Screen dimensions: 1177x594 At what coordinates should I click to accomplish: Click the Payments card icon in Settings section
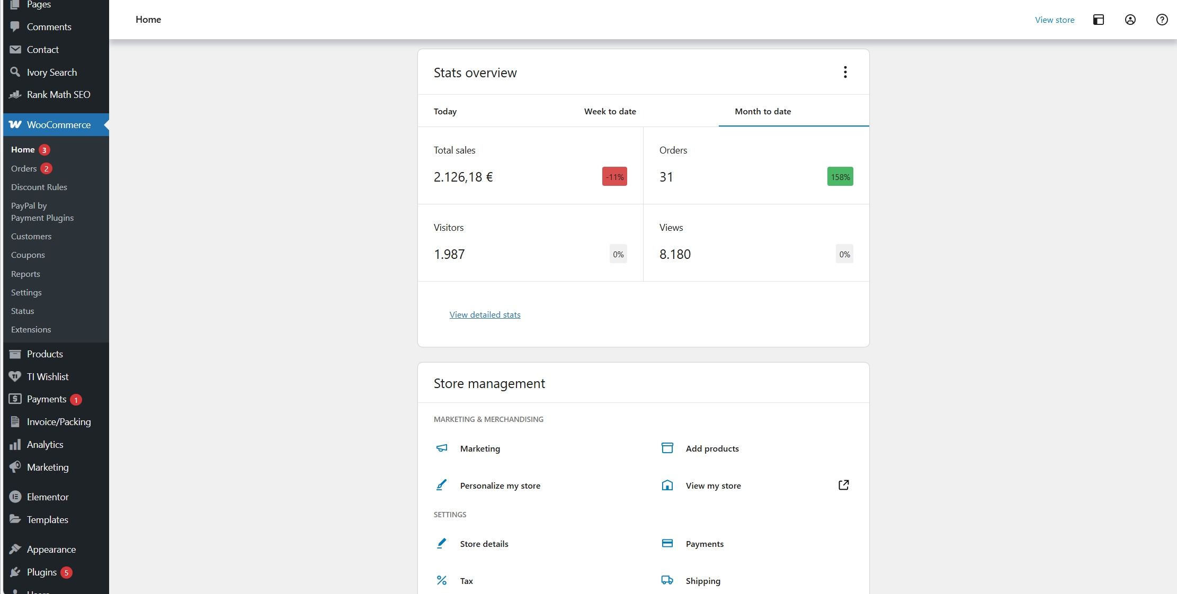click(667, 543)
